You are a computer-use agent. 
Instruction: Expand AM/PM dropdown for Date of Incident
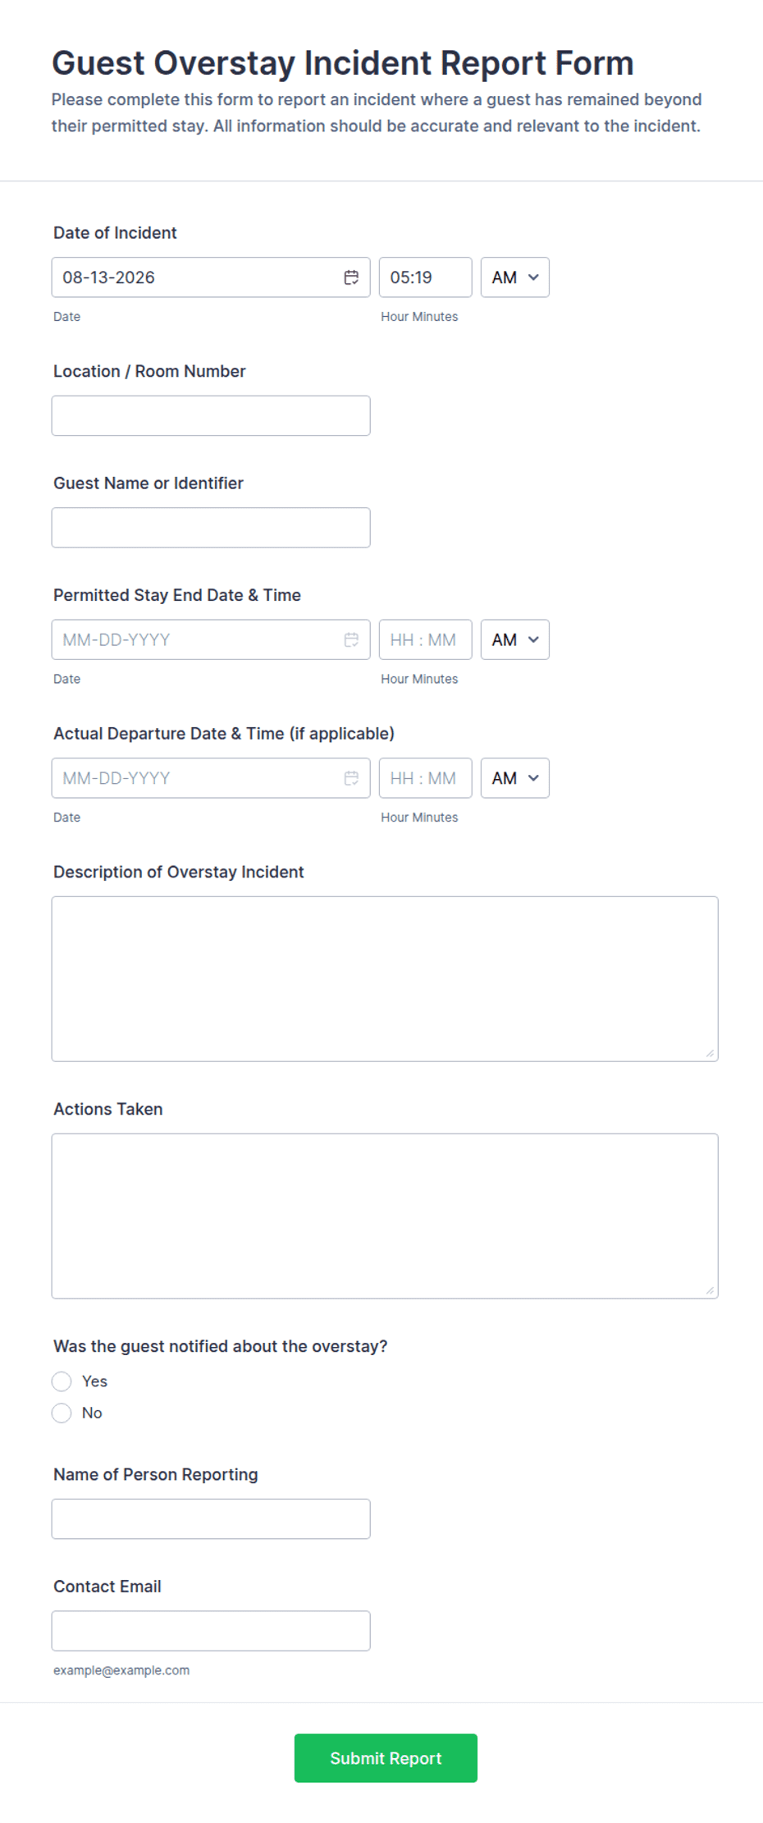[x=515, y=277]
